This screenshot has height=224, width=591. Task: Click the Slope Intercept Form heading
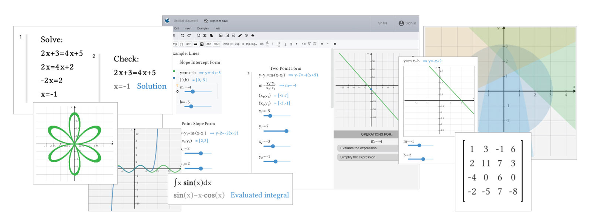[x=199, y=62]
